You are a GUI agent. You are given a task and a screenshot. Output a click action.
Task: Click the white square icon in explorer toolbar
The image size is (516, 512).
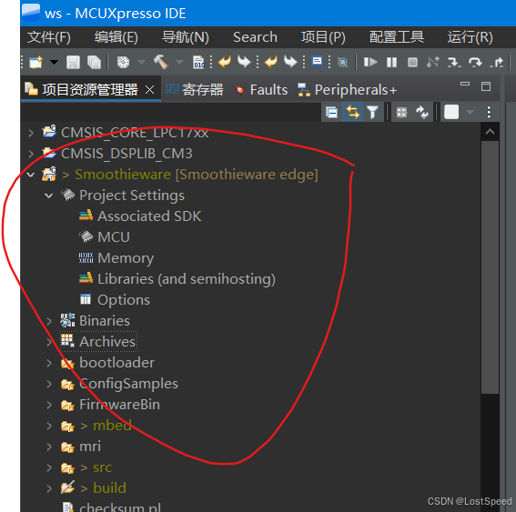click(451, 112)
